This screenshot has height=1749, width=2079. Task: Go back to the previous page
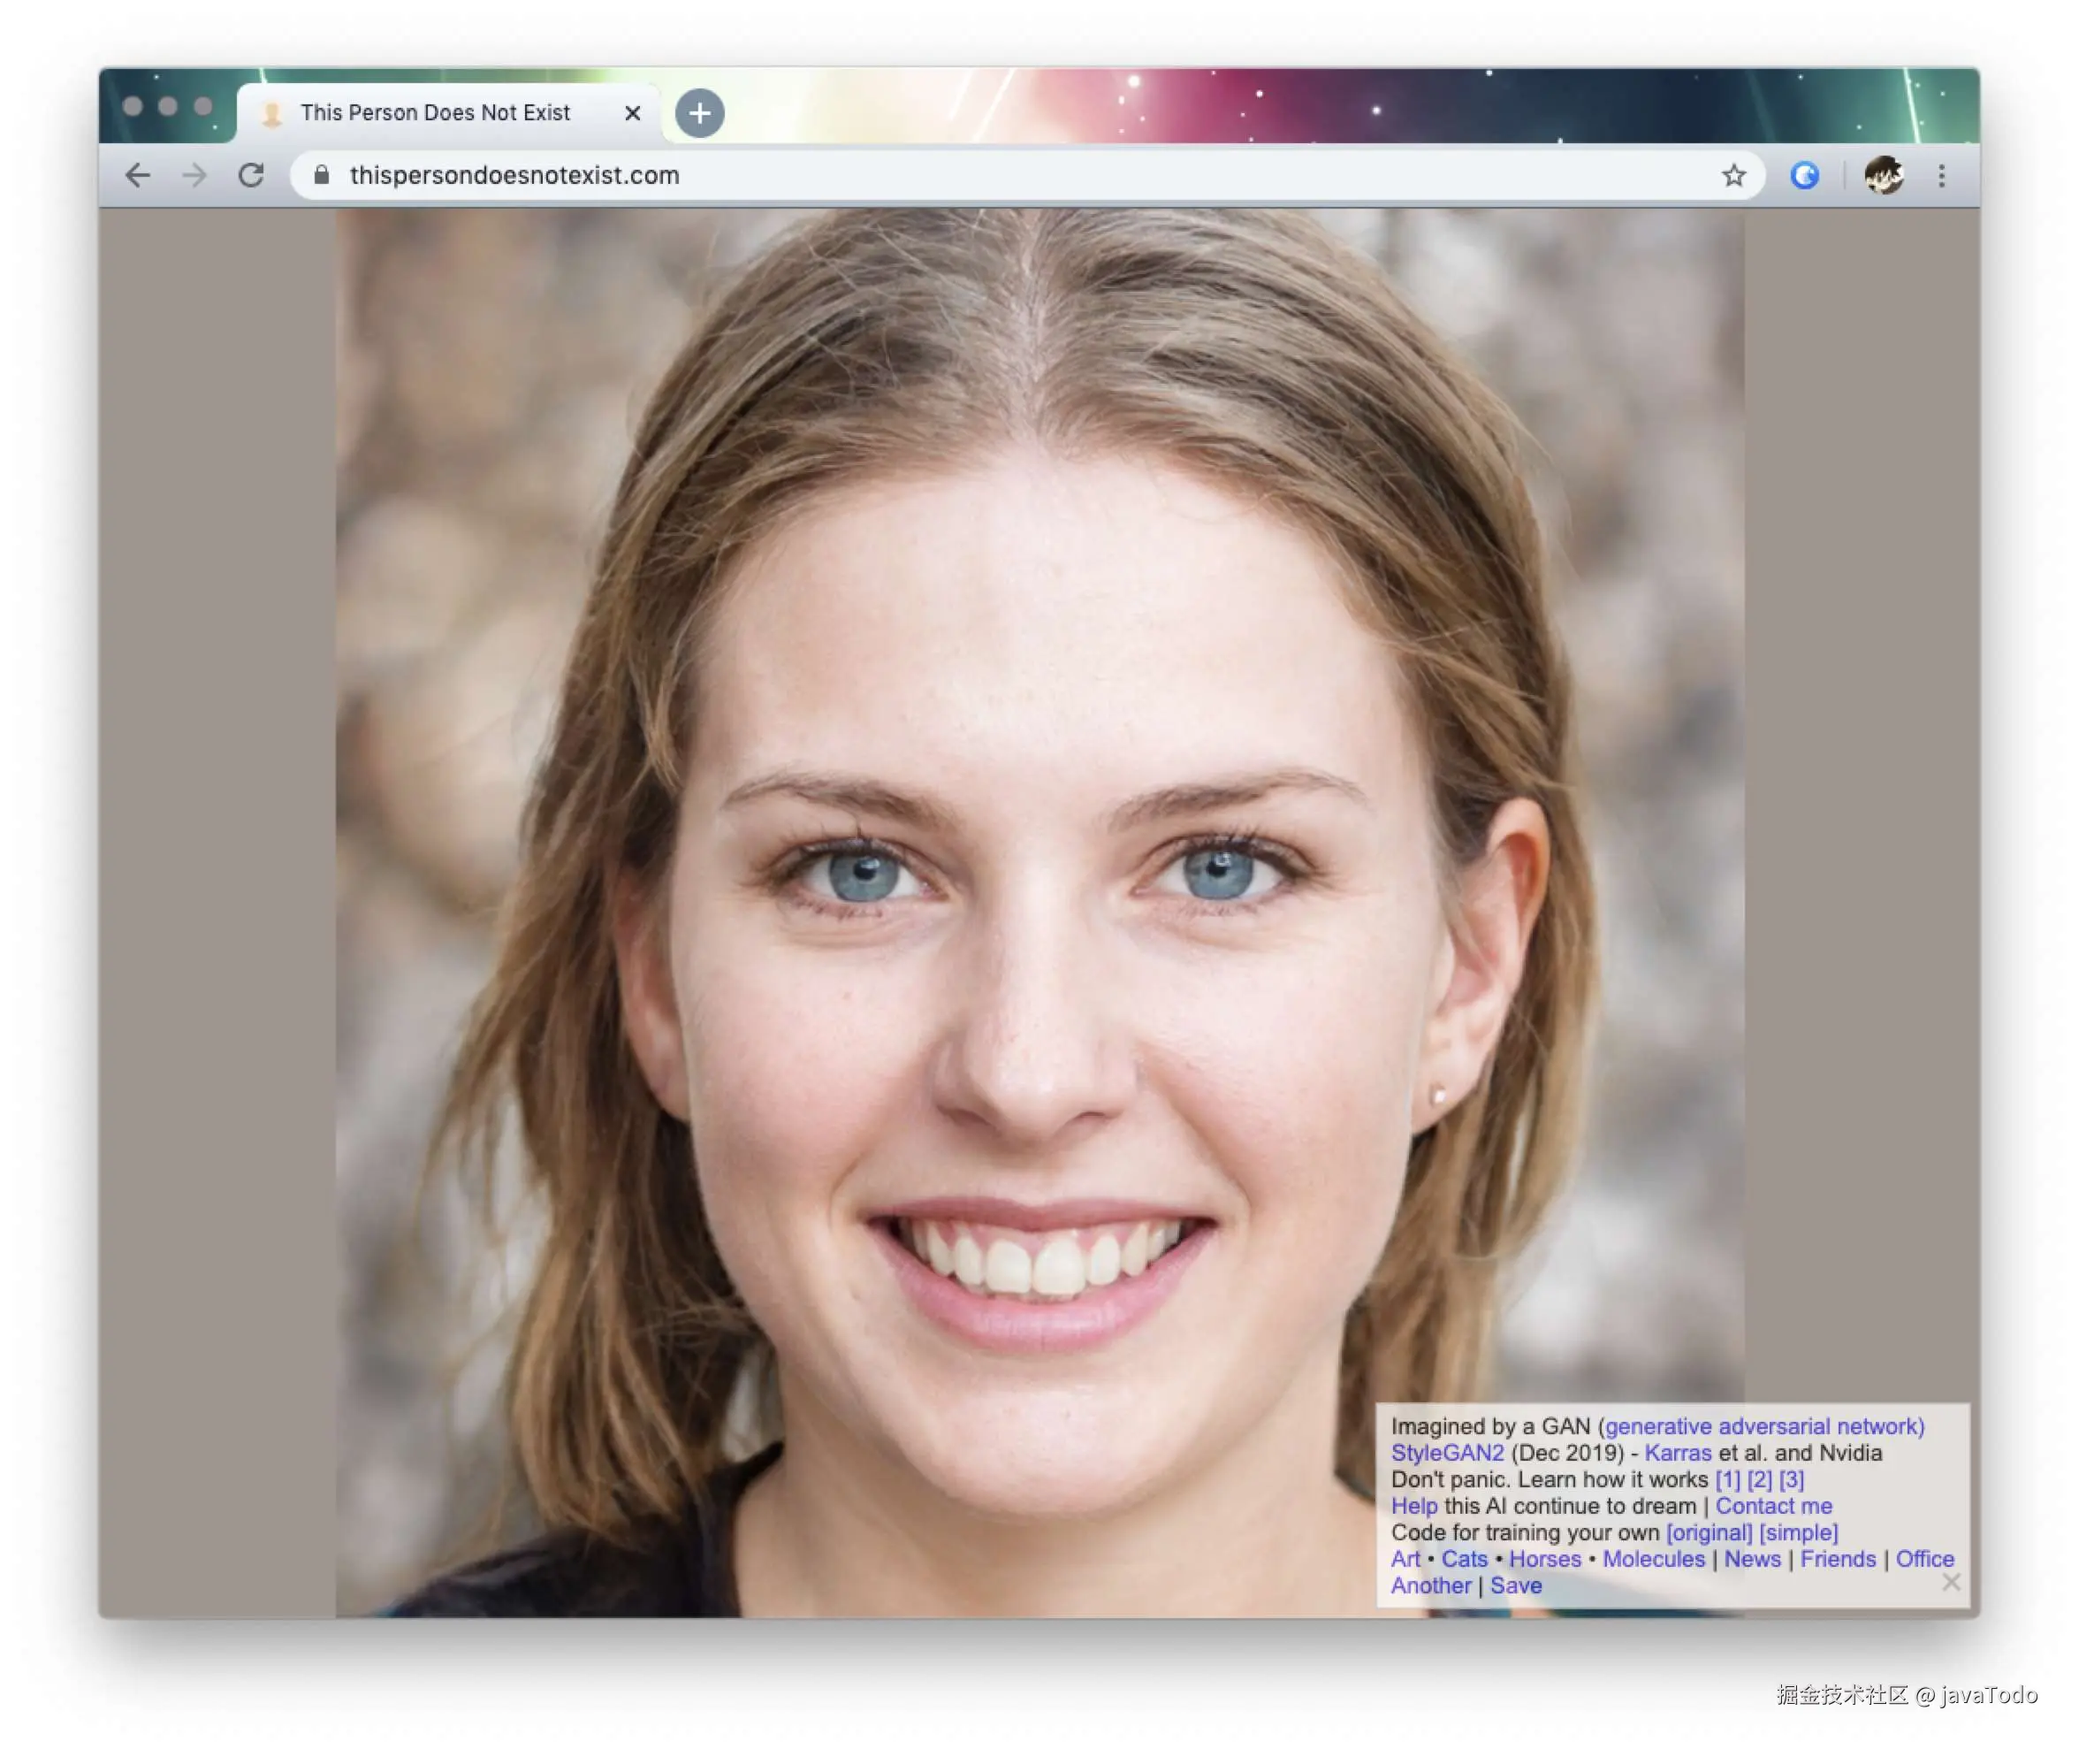[x=138, y=175]
